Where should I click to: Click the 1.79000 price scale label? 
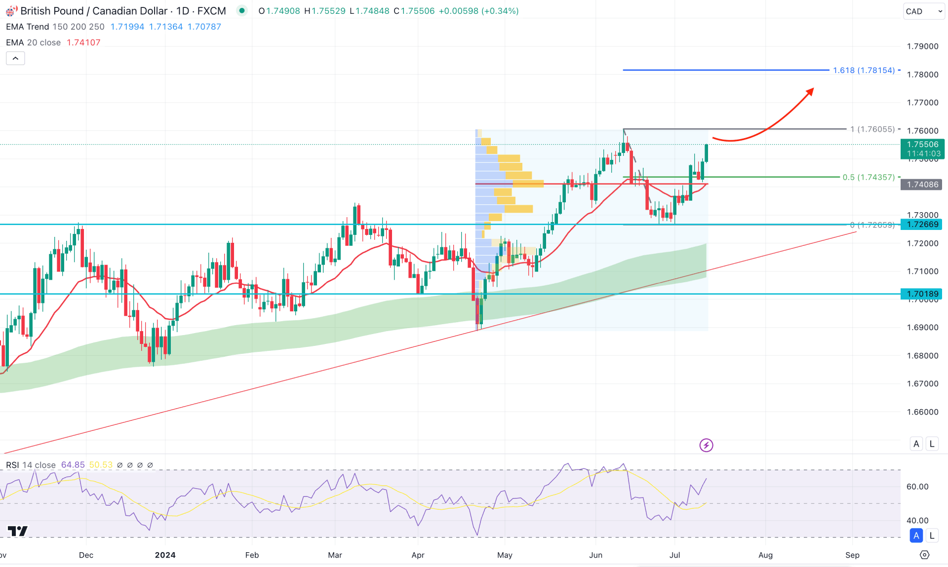(x=922, y=46)
